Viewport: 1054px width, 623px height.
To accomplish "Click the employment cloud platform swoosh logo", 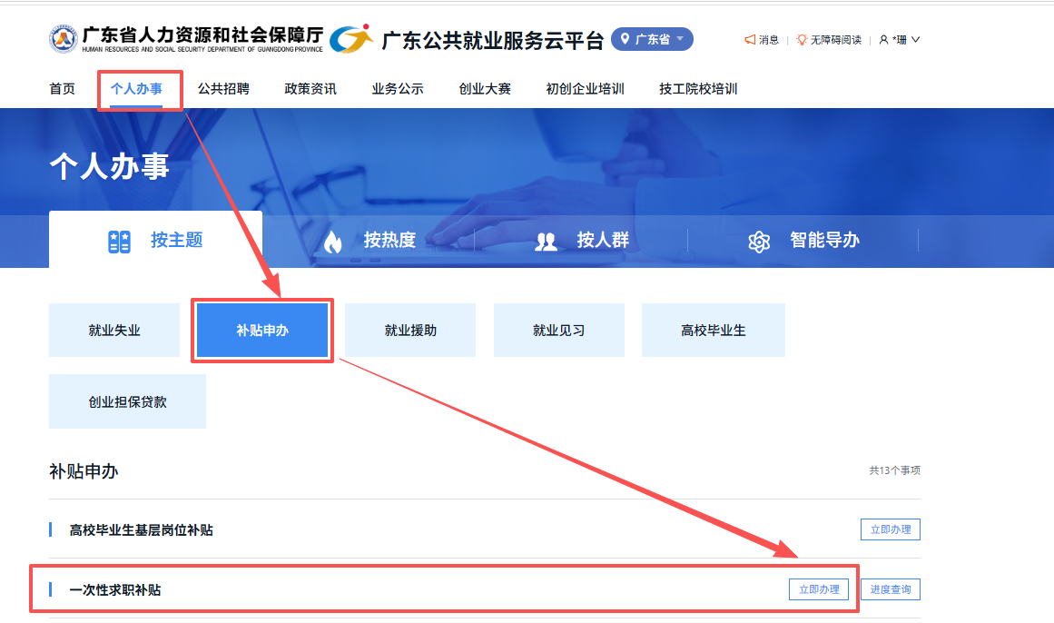I will pyautogui.click(x=351, y=38).
